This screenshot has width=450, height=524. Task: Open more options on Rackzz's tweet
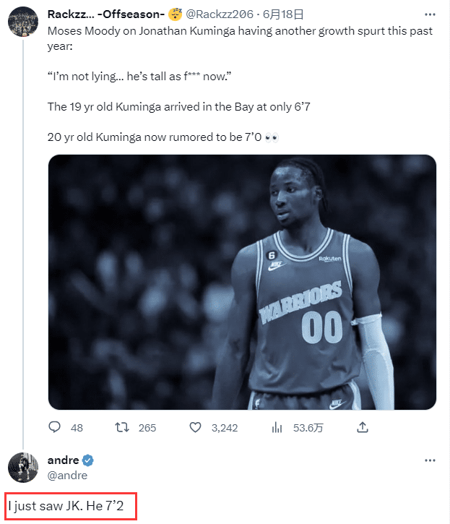[x=430, y=14]
